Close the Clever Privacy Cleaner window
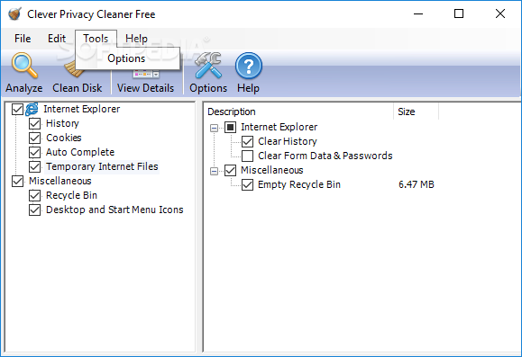Screen dimensions: 522x357 (500, 14)
